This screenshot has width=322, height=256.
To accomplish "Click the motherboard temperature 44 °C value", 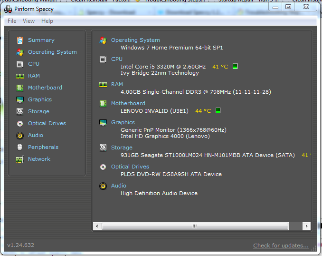I will click(203, 111).
